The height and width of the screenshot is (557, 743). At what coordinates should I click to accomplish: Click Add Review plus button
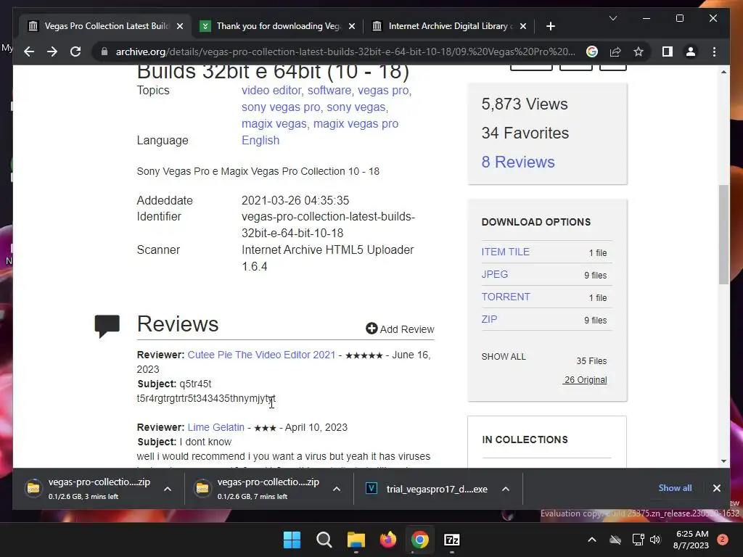(400, 329)
